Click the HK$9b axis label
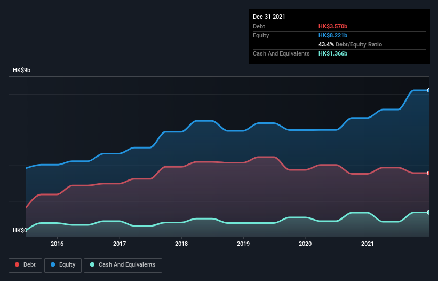The height and width of the screenshot is (281, 438). (x=21, y=70)
